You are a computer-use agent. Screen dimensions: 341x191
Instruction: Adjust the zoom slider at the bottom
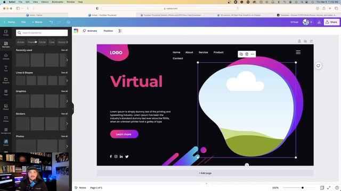303,188
